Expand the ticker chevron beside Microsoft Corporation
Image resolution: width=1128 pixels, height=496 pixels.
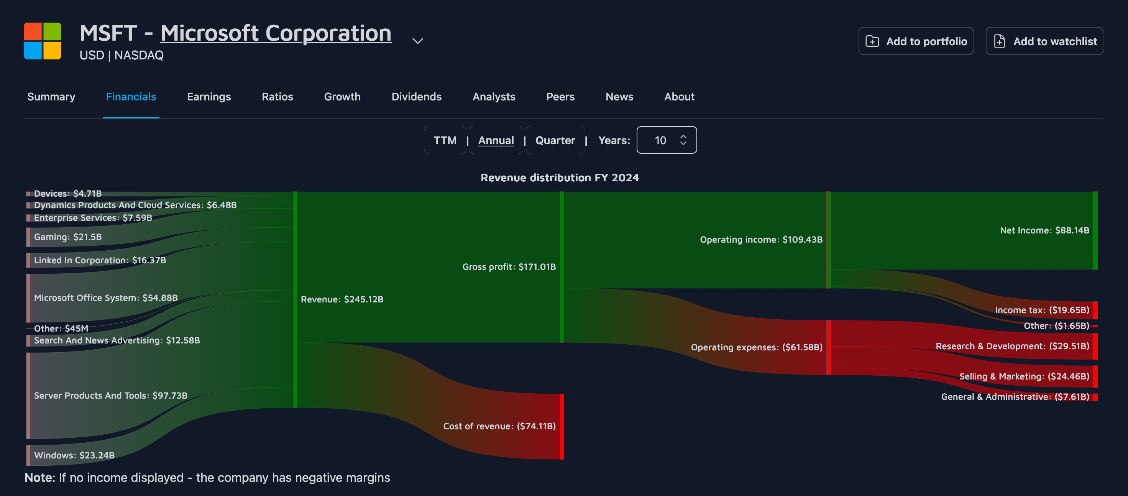pyautogui.click(x=417, y=41)
